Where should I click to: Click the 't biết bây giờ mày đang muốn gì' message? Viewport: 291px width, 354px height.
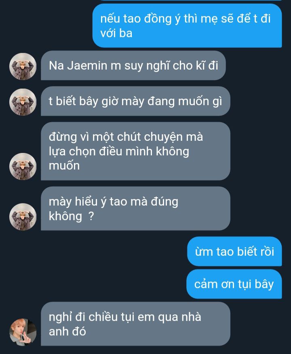[135, 101]
